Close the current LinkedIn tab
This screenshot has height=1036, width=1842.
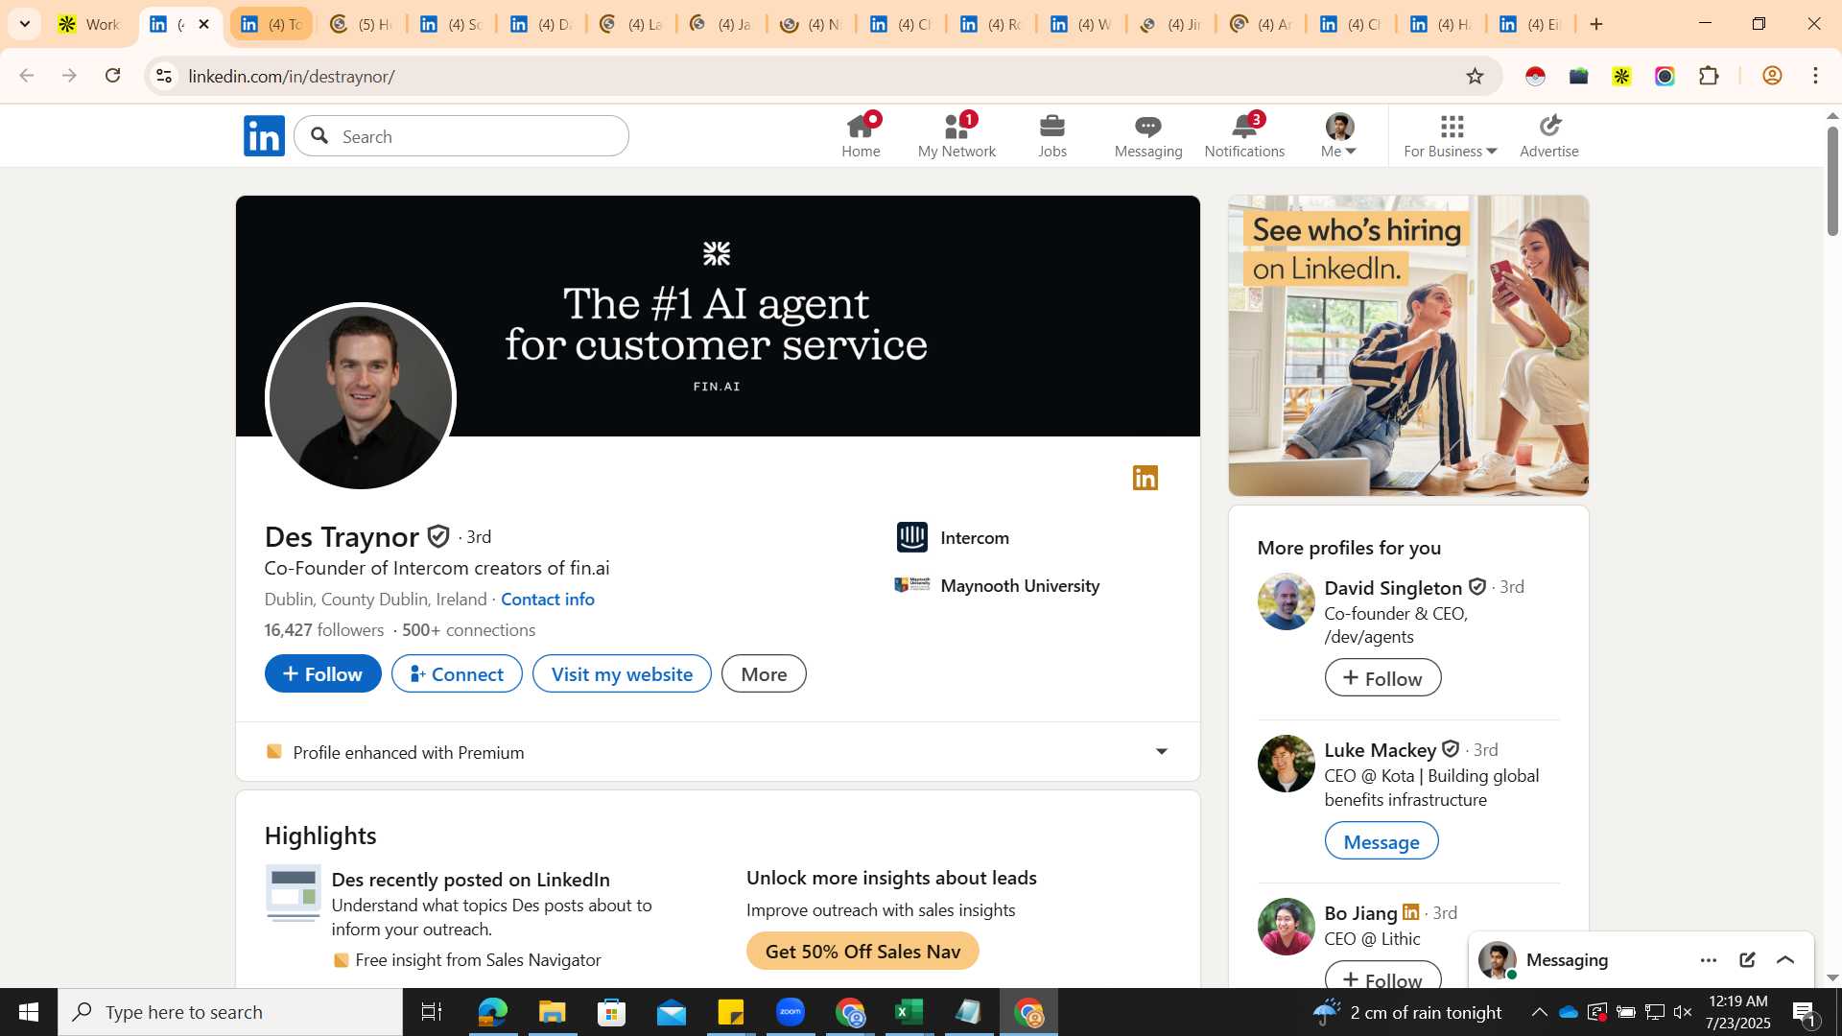point(203,24)
